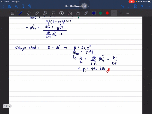This screenshot has width=152, height=114.
Task: Choose the red pen color
Action: tap(107, 13)
